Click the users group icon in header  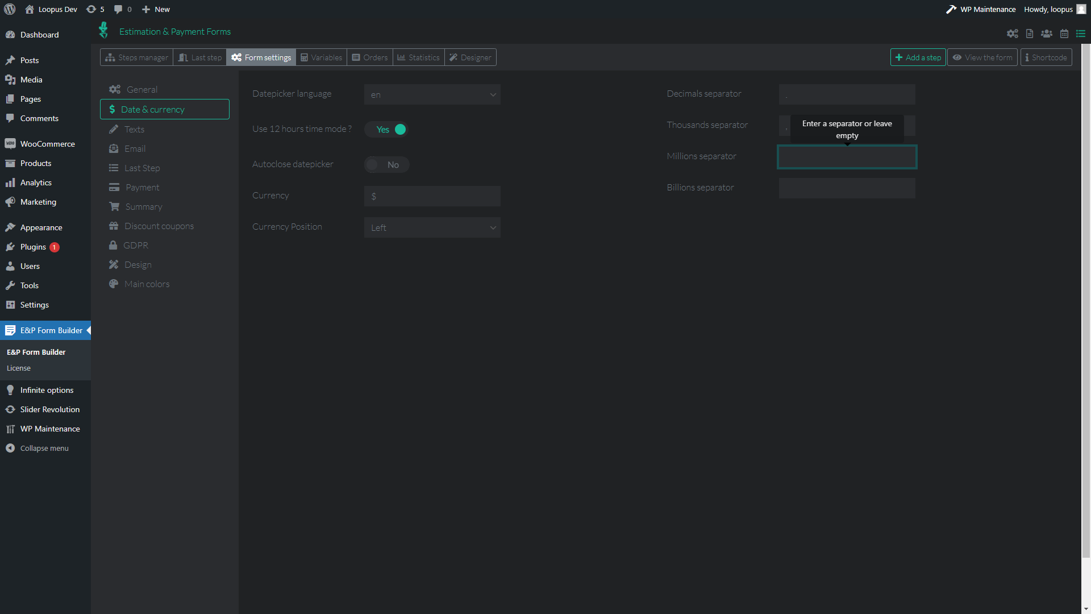pyautogui.click(x=1047, y=34)
